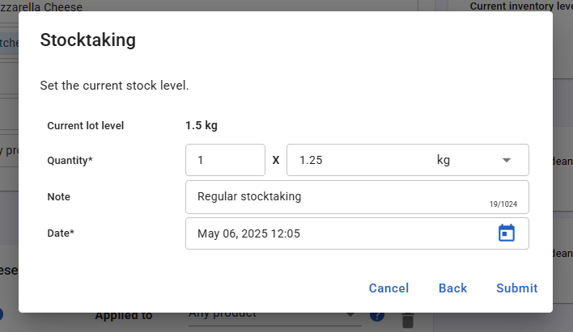Click the Set the current stock level text
The image size is (573, 332).
(114, 86)
